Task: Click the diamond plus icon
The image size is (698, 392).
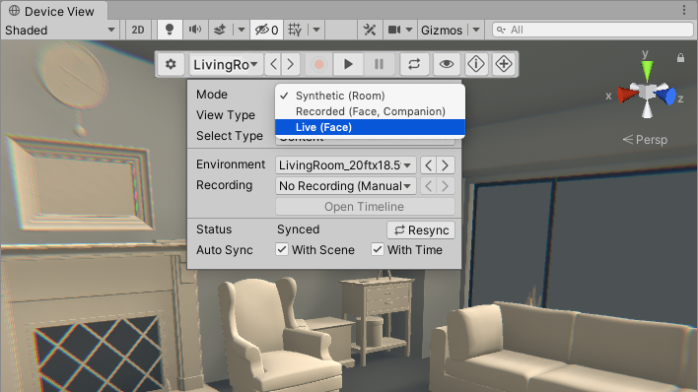Action: coord(504,65)
